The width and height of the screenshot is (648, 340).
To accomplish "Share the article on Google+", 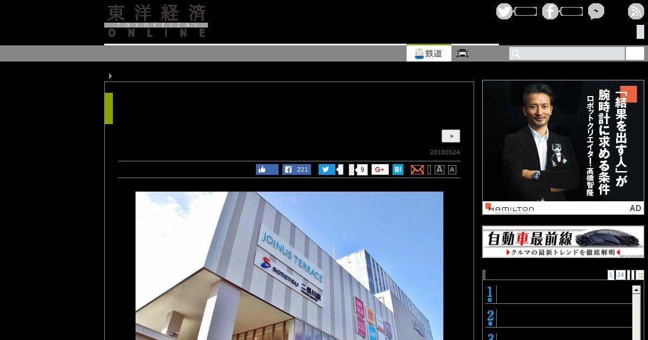I will click(380, 169).
